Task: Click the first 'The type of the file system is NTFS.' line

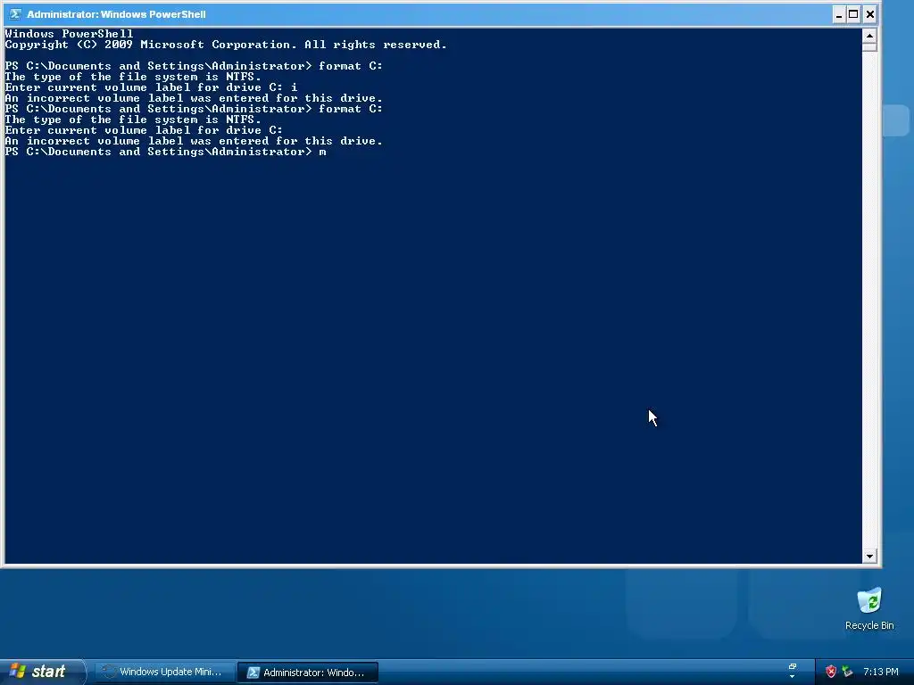Action: coord(133,77)
